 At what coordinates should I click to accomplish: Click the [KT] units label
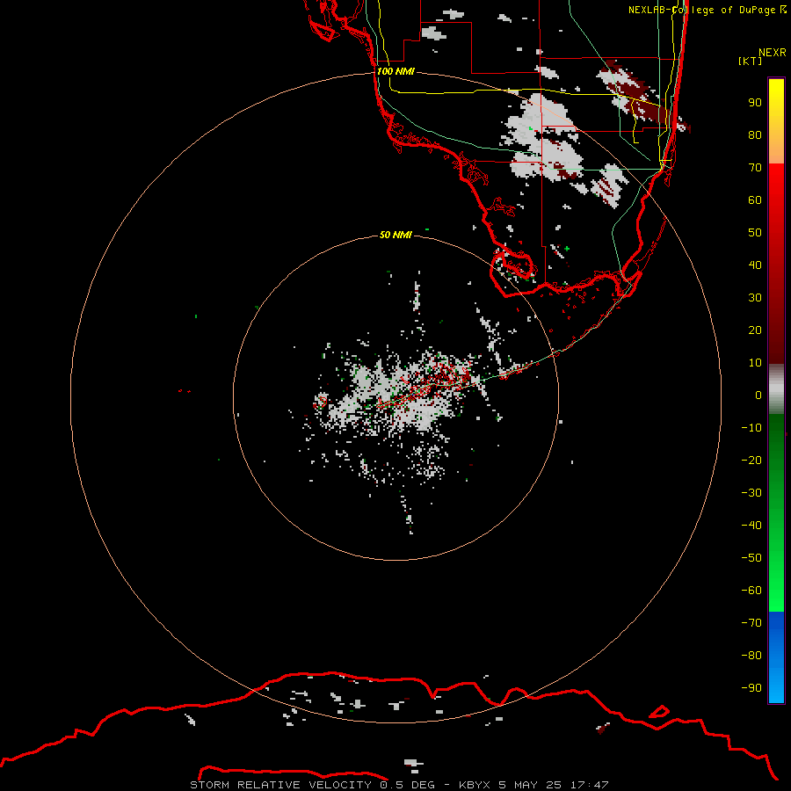(x=751, y=61)
